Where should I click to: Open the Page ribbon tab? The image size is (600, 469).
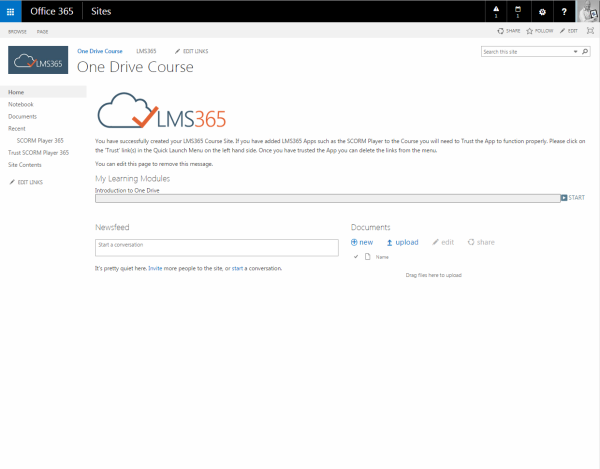[42, 31]
